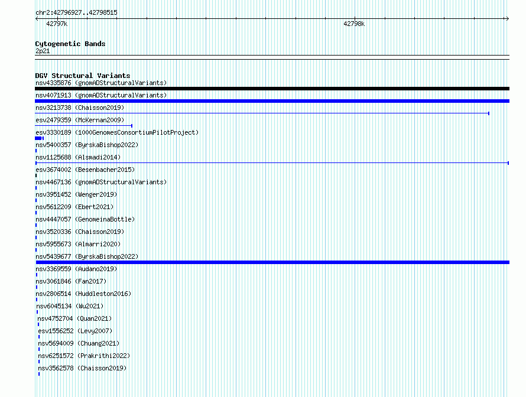The height and width of the screenshot is (397, 526).
Task: Open esv3330189 1000GenomesConsortiumPilotProject label
Action: point(117,132)
